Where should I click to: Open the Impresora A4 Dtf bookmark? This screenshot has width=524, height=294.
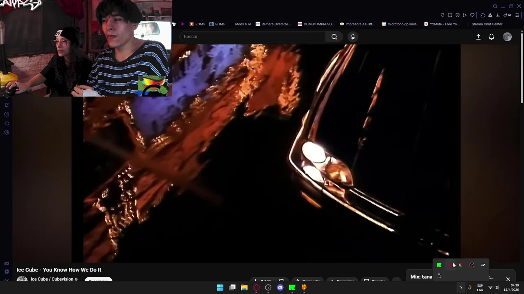point(357,24)
